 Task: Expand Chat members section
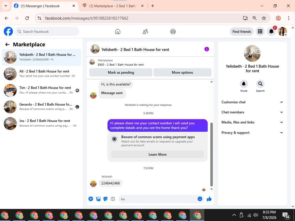point(252,112)
